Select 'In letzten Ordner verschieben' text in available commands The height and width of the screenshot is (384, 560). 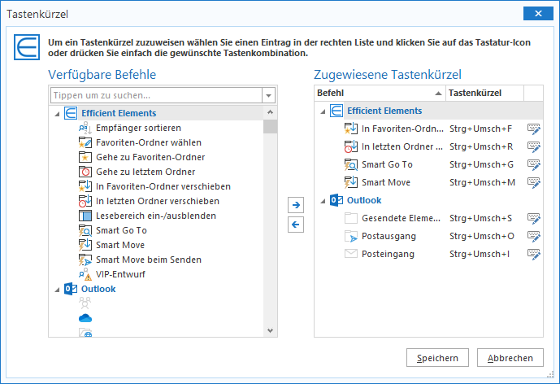tap(158, 201)
